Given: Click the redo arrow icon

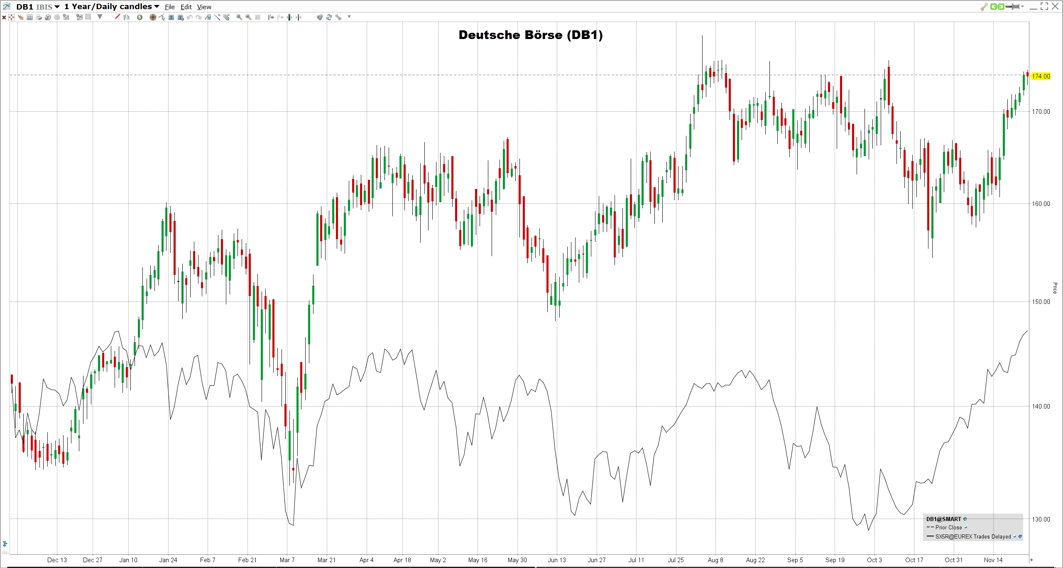Looking at the screenshot, I should click(198, 17).
